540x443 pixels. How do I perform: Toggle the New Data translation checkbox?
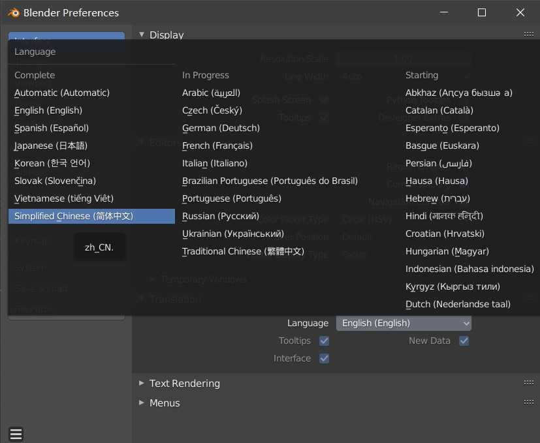tap(464, 341)
